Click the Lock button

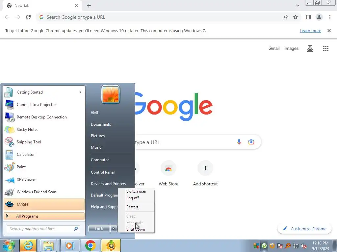tap(99, 229)
